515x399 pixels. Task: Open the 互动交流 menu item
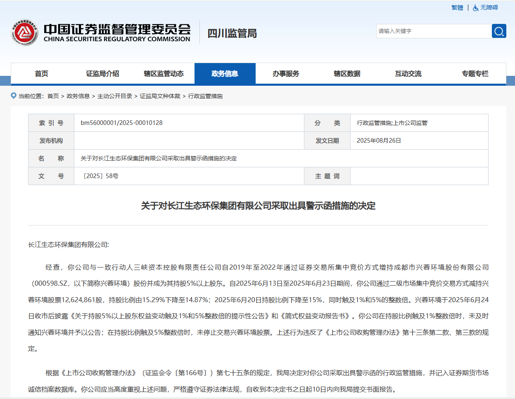pos(408,74)
